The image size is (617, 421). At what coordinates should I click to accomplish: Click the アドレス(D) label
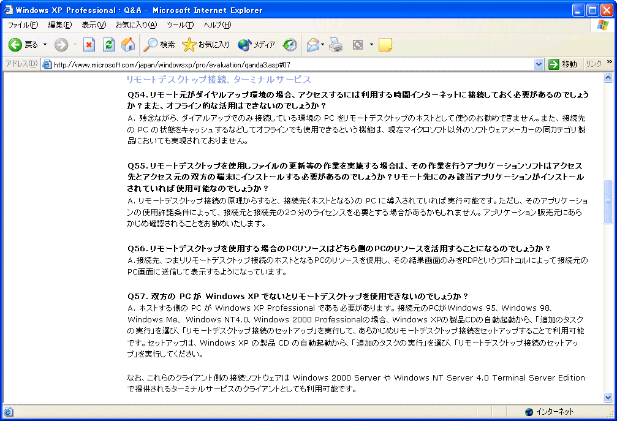pyautogui.click(x=21, y=64)
